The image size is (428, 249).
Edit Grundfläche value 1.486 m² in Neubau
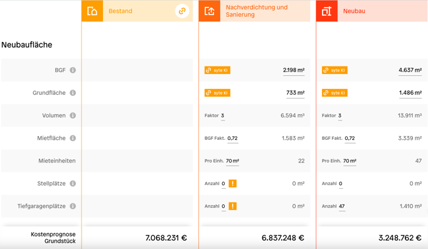pyautogui.click(x=410, y=93)
